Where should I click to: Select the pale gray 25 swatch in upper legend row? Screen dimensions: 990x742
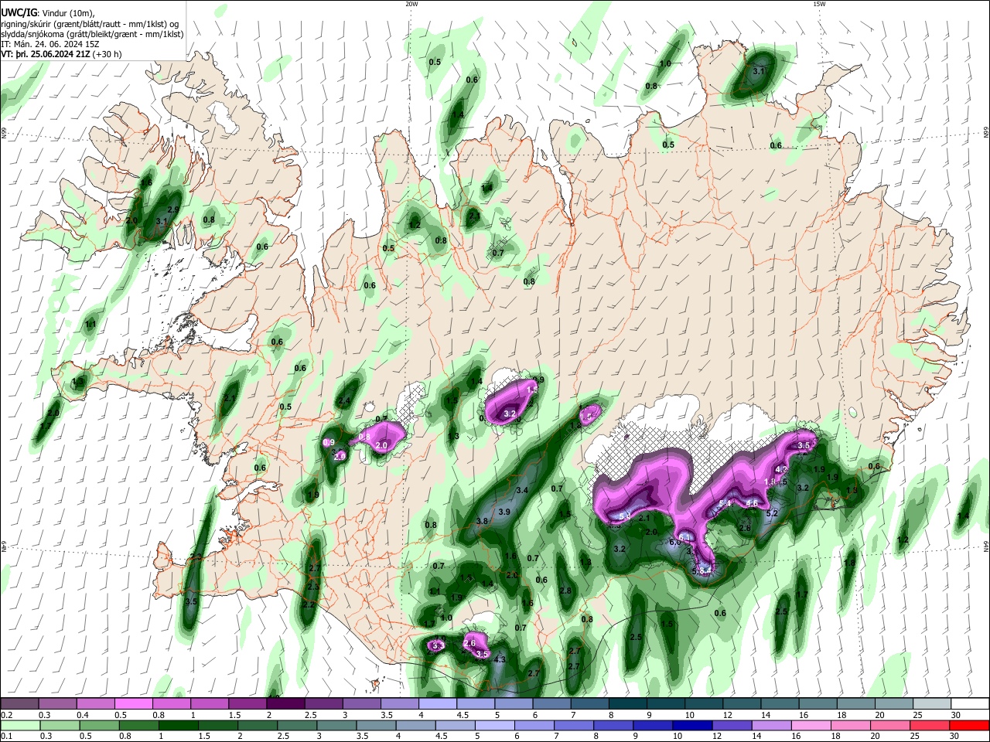[933, 703]
